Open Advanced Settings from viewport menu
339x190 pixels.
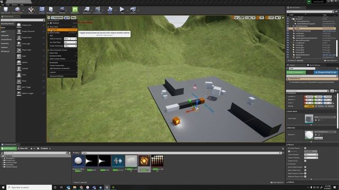point(63,76)
